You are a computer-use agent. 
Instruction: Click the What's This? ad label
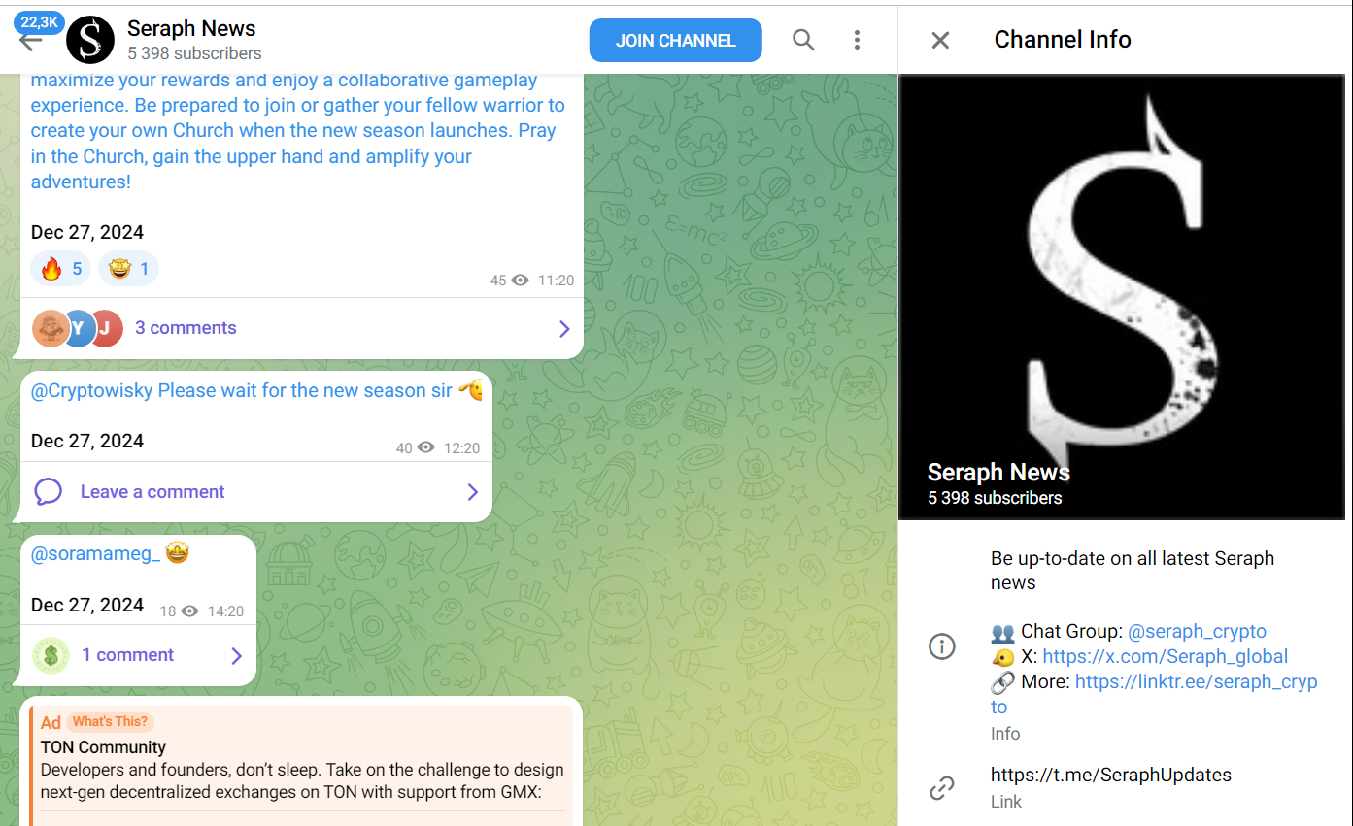point(111,721)
